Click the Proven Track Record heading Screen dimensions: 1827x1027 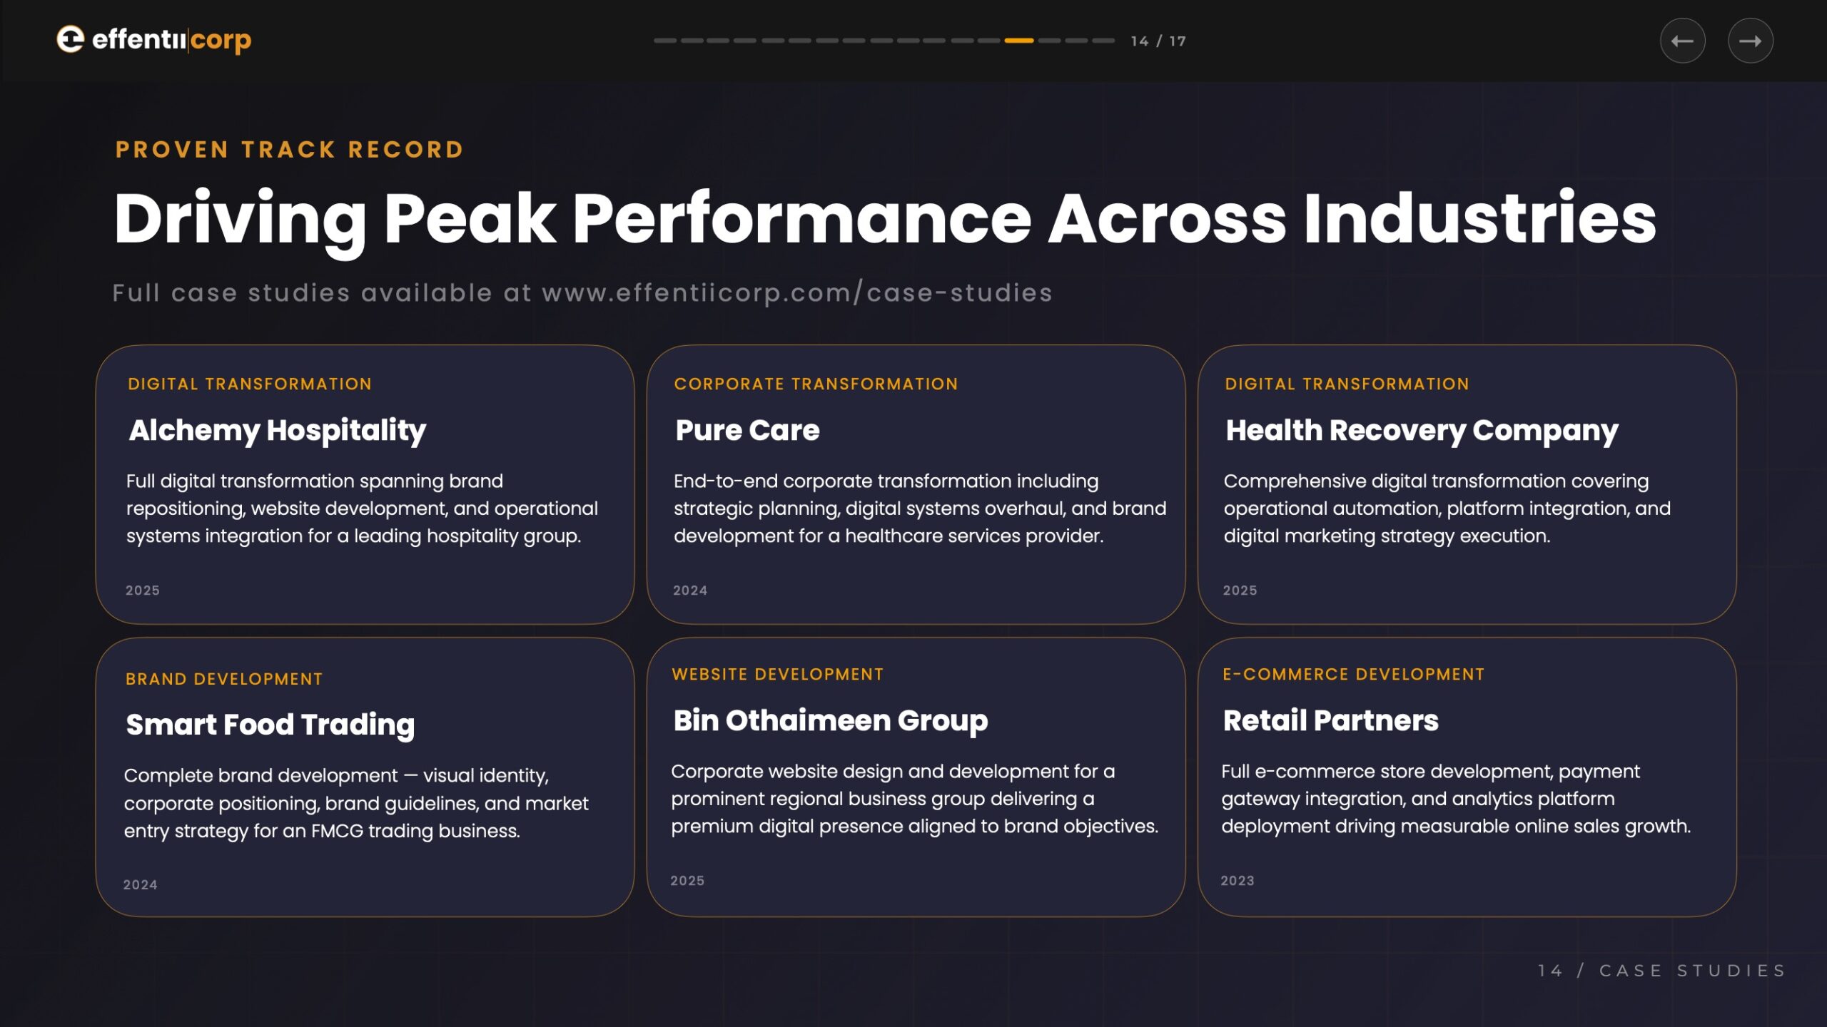click(x=290, y=150)
